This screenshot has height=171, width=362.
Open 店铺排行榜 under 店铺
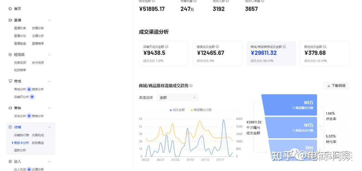point(22,135)
